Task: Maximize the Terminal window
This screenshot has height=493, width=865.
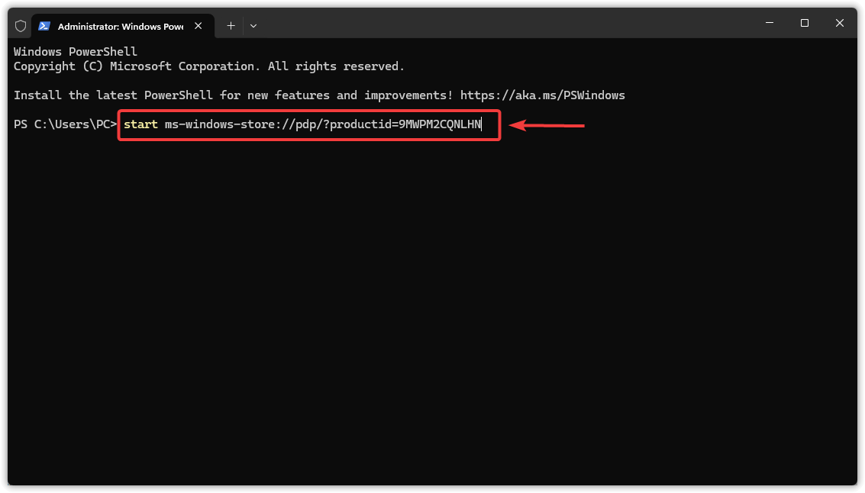Action: [805, 23]
